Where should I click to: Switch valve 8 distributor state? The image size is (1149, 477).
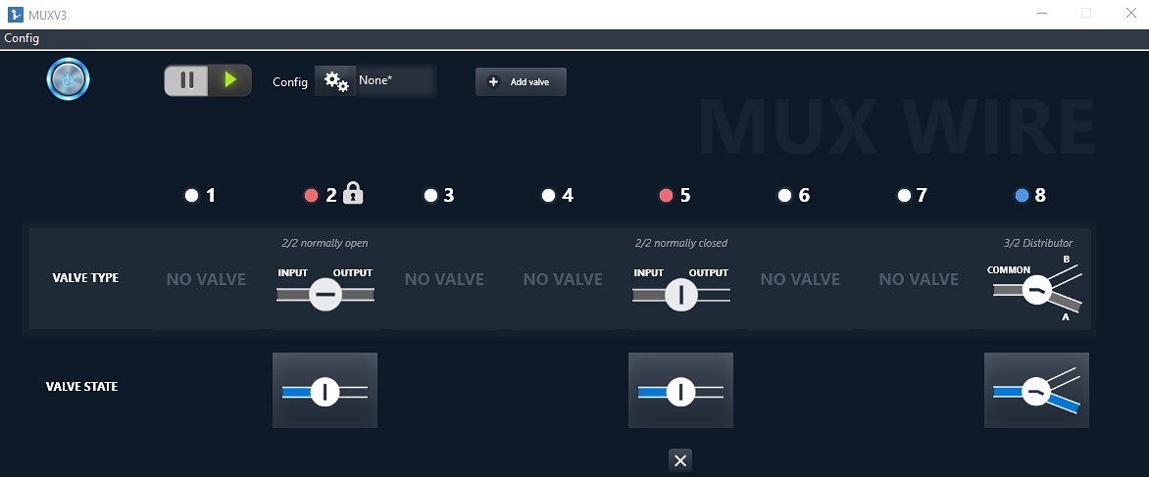(1036, 391)
